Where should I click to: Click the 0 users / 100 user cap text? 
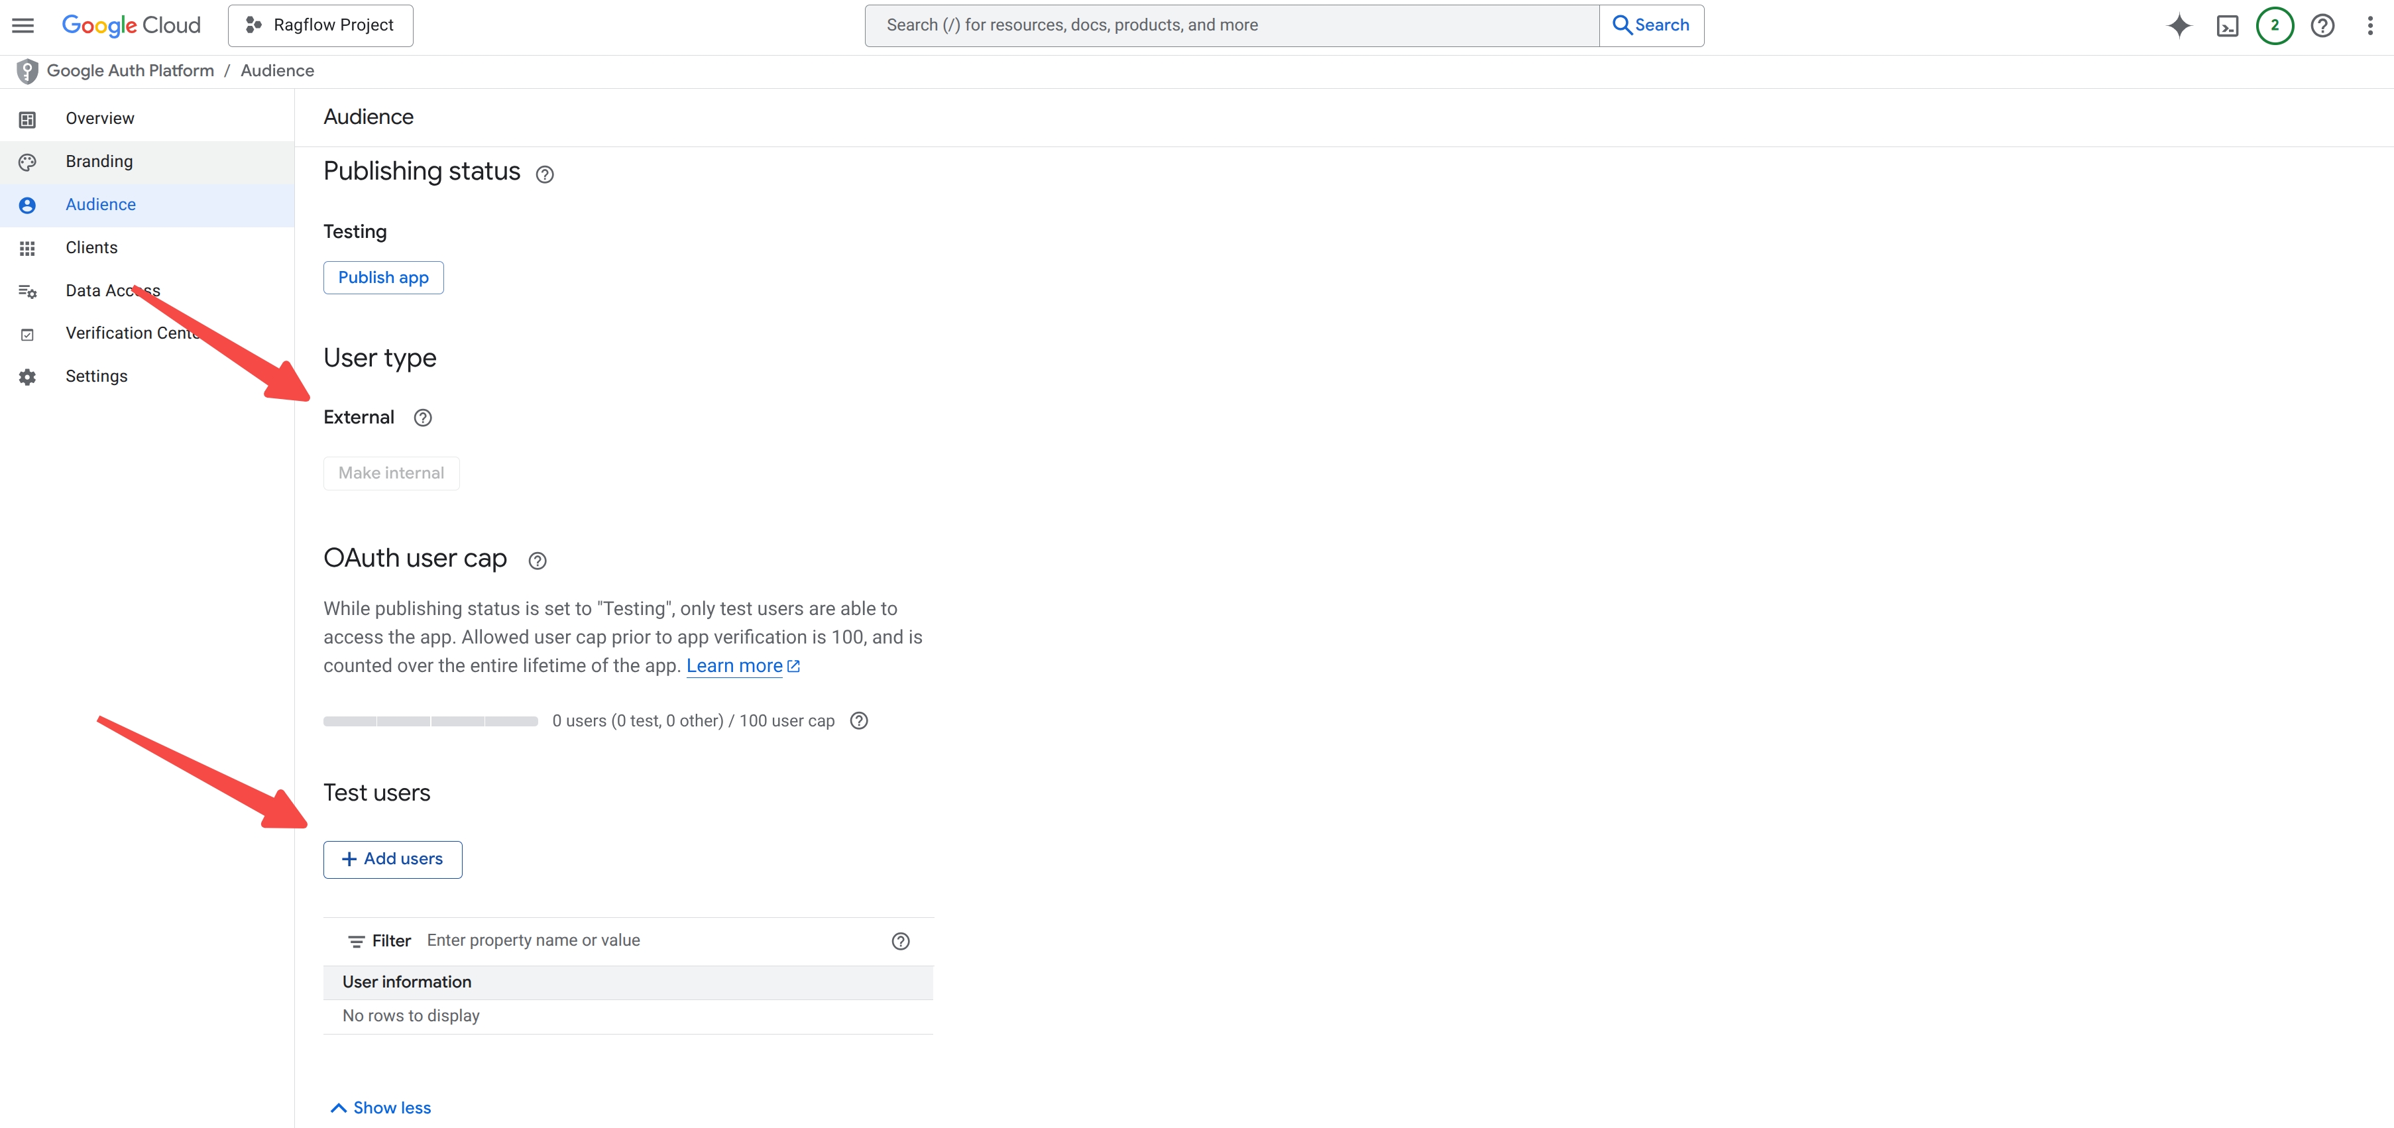(x=693, y=721)
